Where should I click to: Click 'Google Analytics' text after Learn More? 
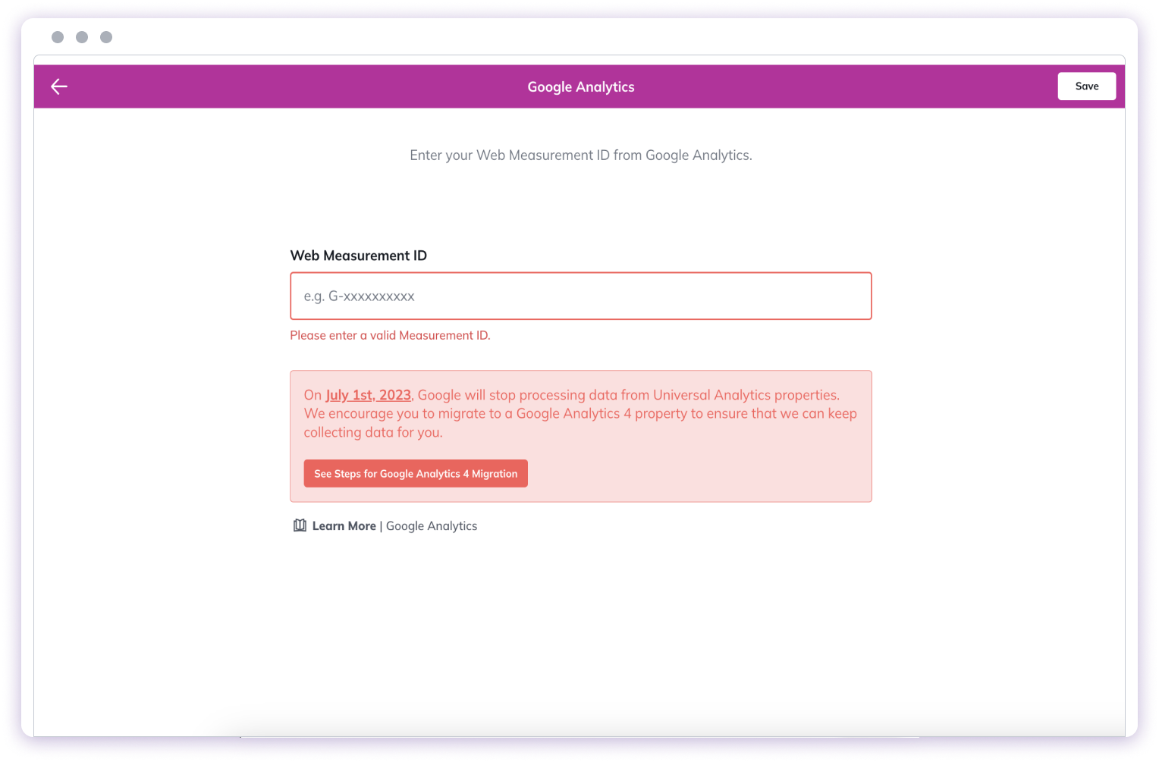point(432,526)
